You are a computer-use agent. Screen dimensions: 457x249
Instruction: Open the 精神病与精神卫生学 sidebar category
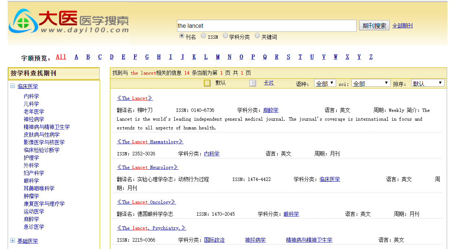(x=47, y=127)
